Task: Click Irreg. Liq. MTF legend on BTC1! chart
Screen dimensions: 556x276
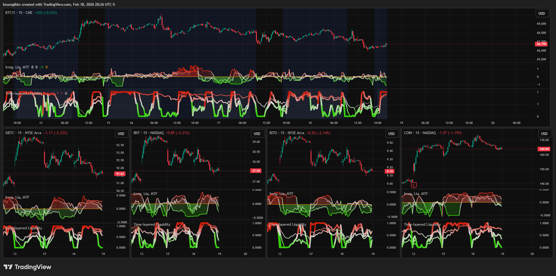Action: tap(17, 67)
